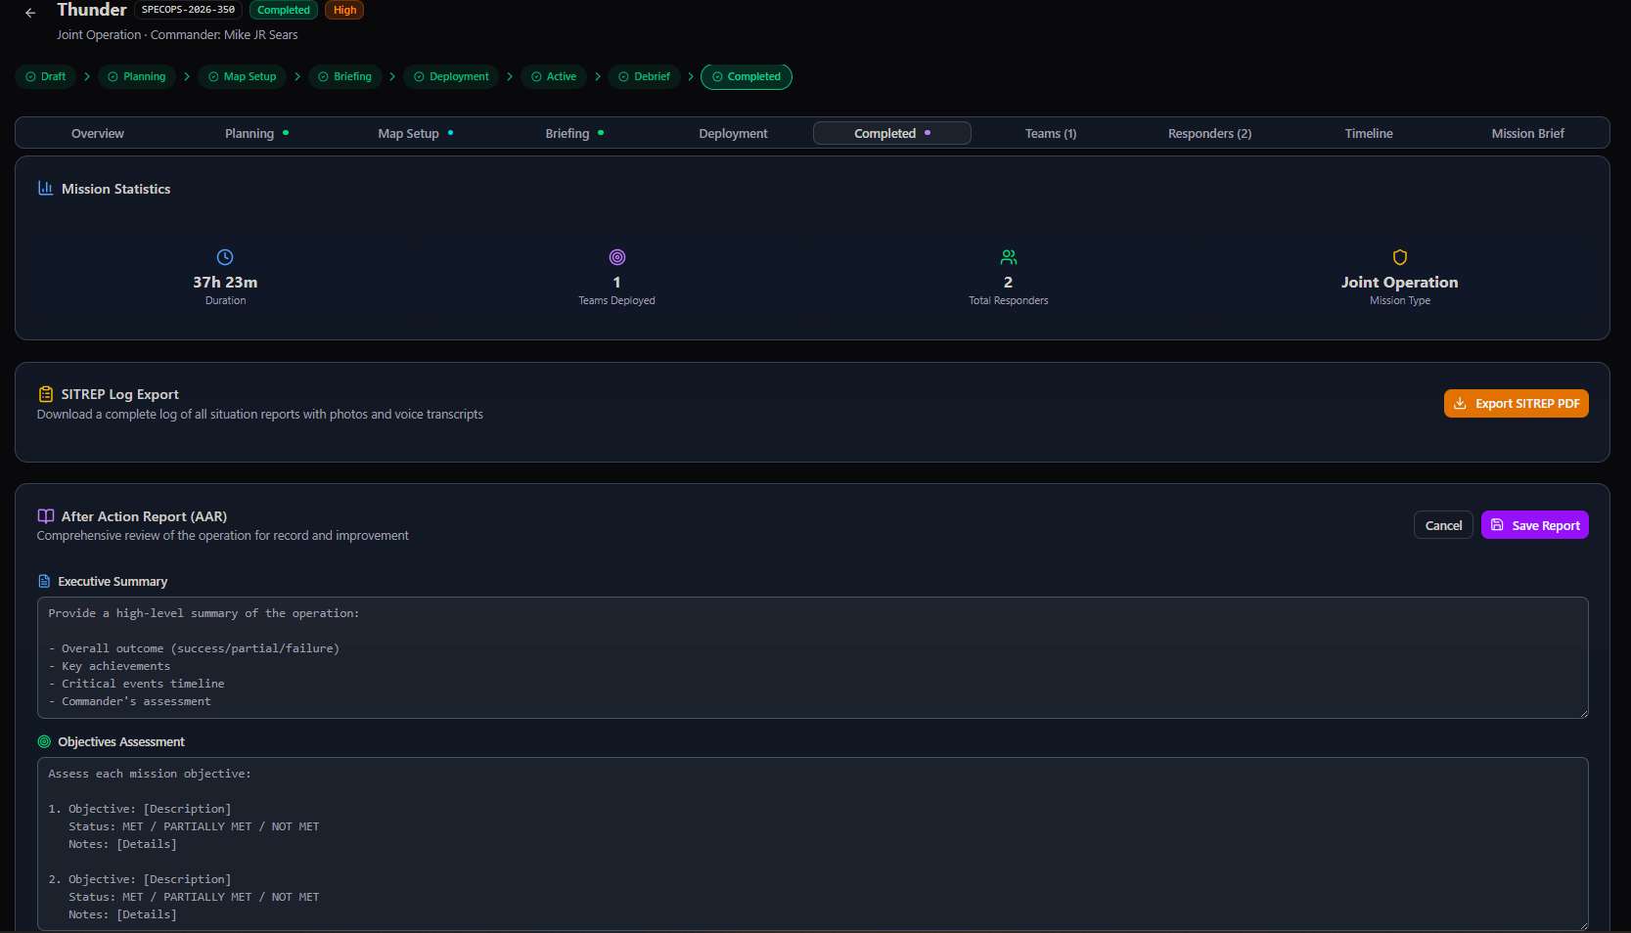Screen dimensions: 1631x933
Task: Click the back arrow next to Thunder
Action: coord(30,13)
